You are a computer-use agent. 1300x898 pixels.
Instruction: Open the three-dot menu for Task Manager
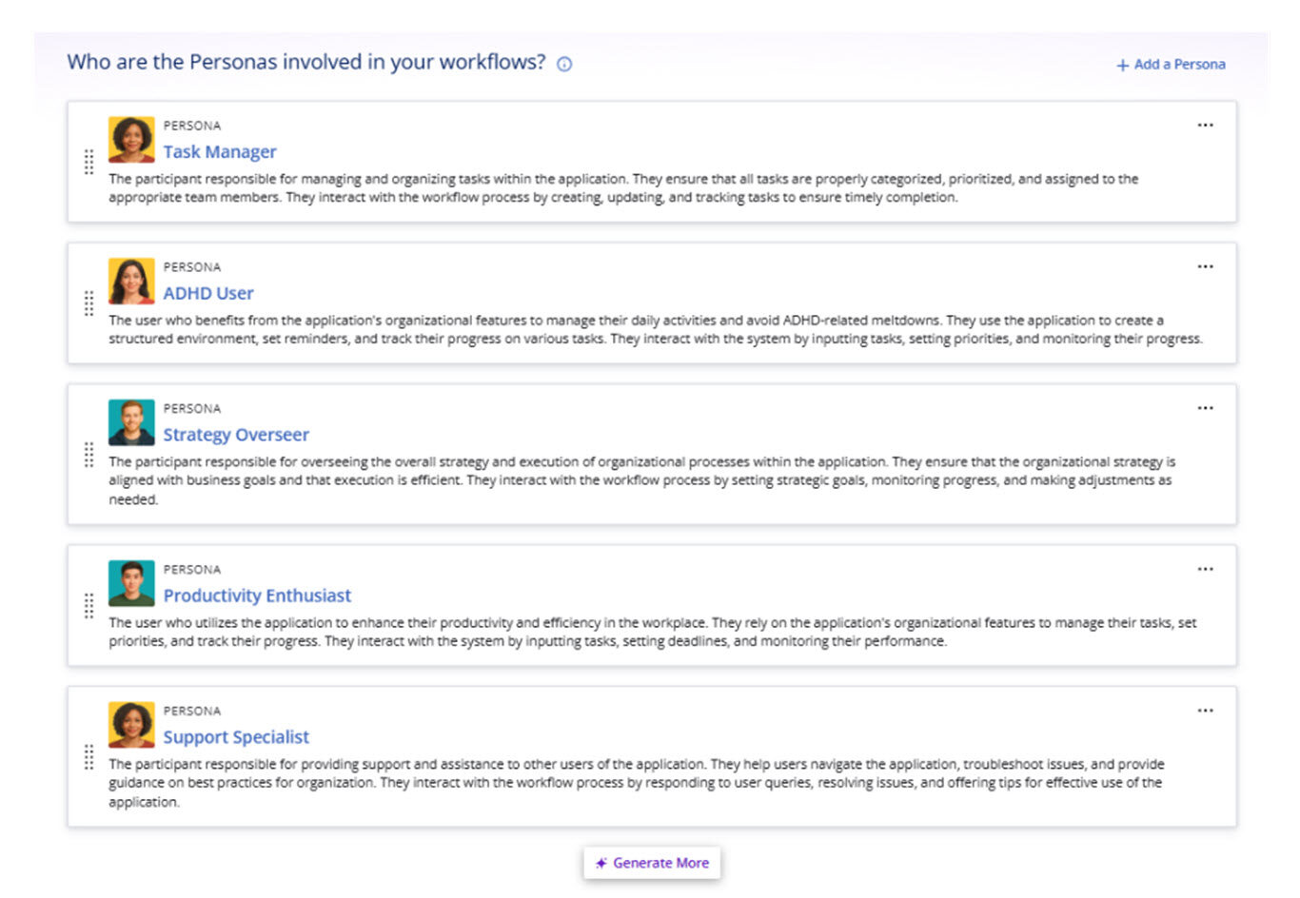click(1205, 126)
